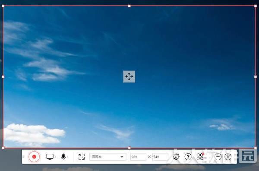Expand the microphone options arrow
The height and width of the screenshot is (171, 259).
67,157
